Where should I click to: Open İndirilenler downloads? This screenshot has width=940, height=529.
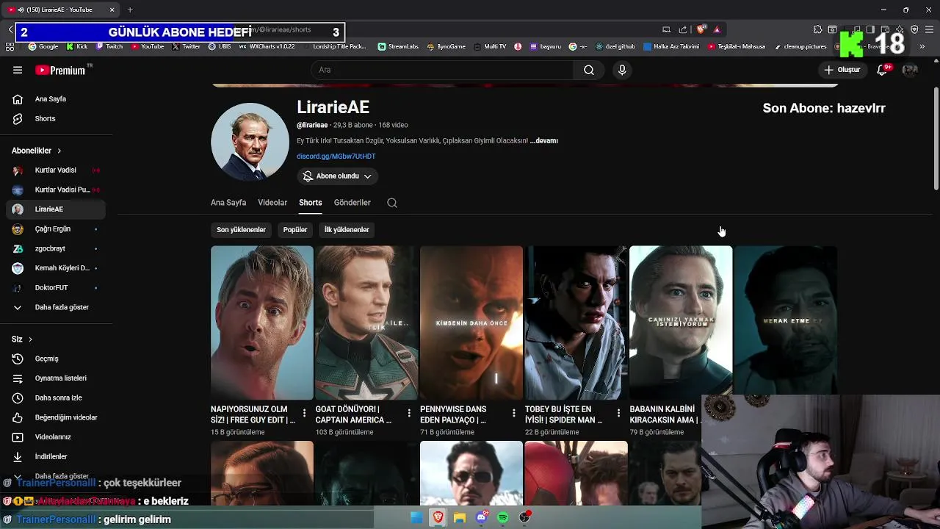pyautogui.click(x=56, y=456)
